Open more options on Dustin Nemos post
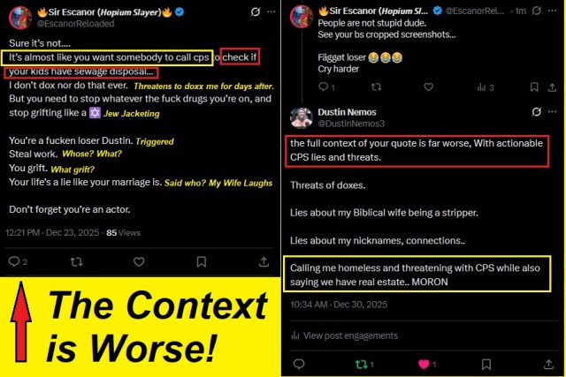The height and width of the screenshot is (377, 566). 552,112
